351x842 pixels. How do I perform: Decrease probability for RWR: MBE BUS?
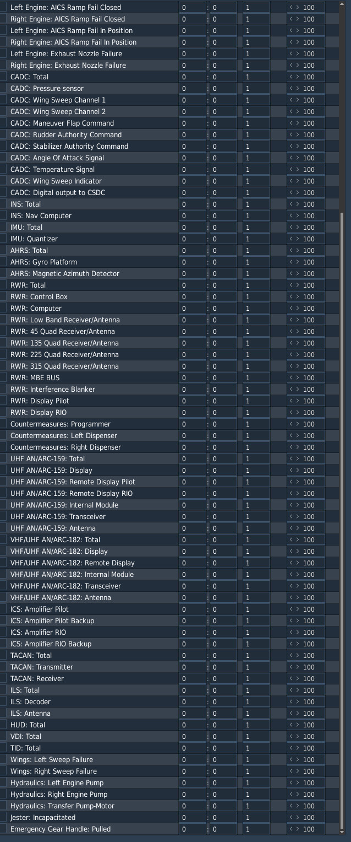click(292, 377)
